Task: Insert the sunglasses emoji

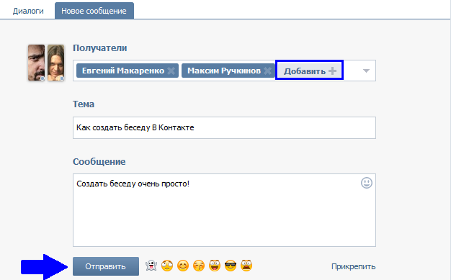Action: tap(231, 266)
